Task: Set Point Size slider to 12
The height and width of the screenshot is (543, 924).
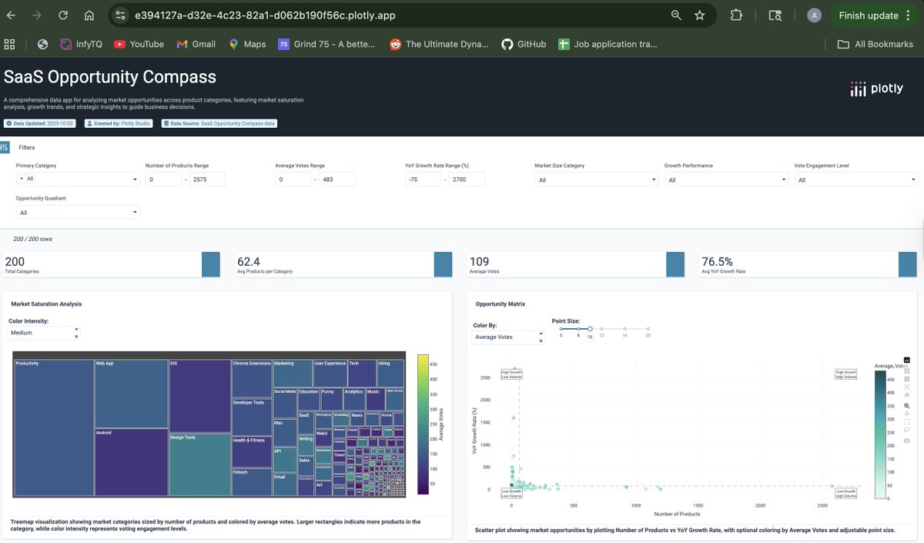Action: 601,328
